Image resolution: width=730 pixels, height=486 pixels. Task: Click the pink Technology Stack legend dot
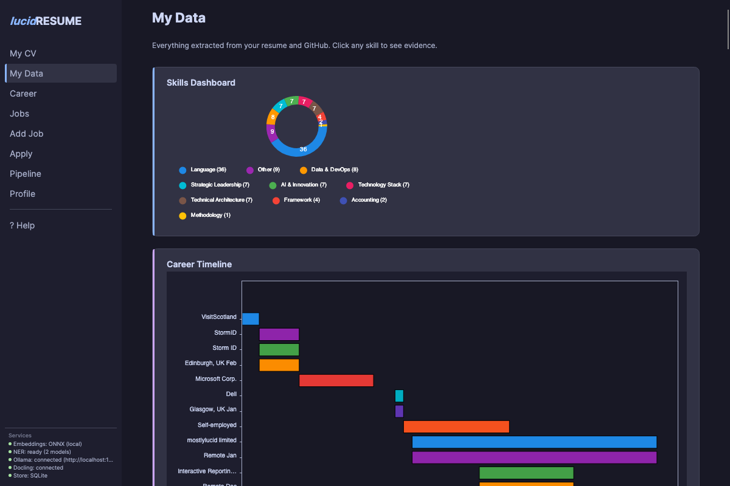350,185
